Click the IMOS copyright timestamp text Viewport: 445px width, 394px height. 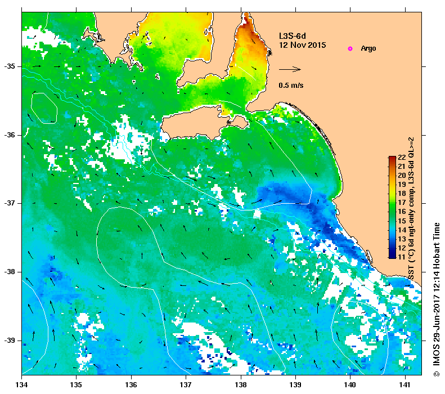[x=436, y=299]
